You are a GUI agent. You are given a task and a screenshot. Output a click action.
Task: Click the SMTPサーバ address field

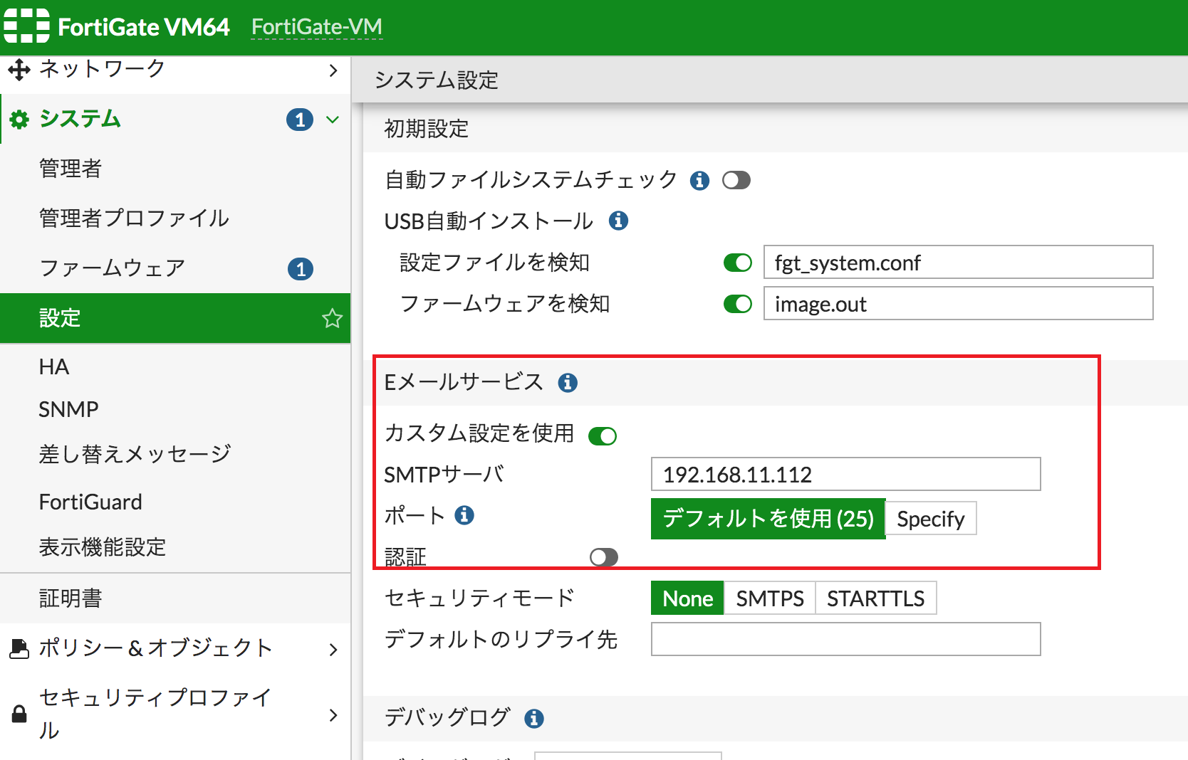pos(845,474)
